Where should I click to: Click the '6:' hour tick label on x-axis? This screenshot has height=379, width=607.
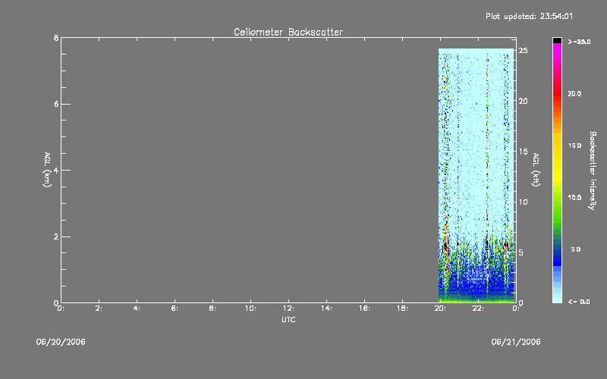pos(175,309)
